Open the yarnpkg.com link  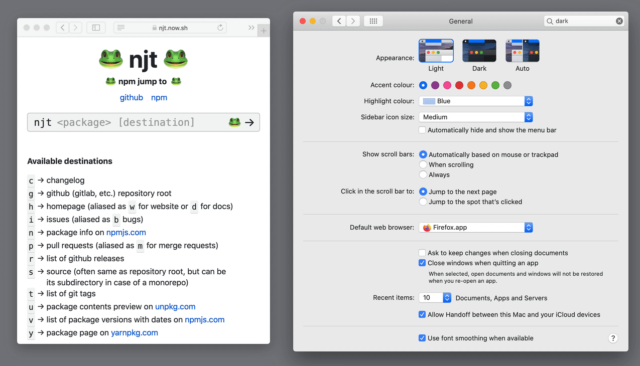pyautogui.click(x=135, y=332)
